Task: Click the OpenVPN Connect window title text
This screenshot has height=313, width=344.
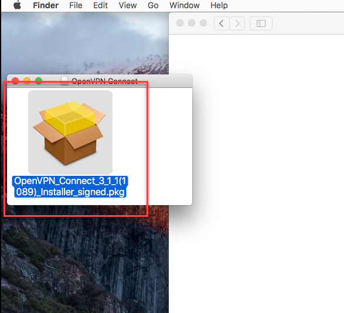Action: point(105,81)
